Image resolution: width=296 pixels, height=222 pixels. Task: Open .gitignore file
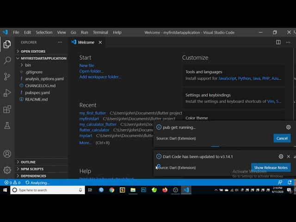pos(42,72)
